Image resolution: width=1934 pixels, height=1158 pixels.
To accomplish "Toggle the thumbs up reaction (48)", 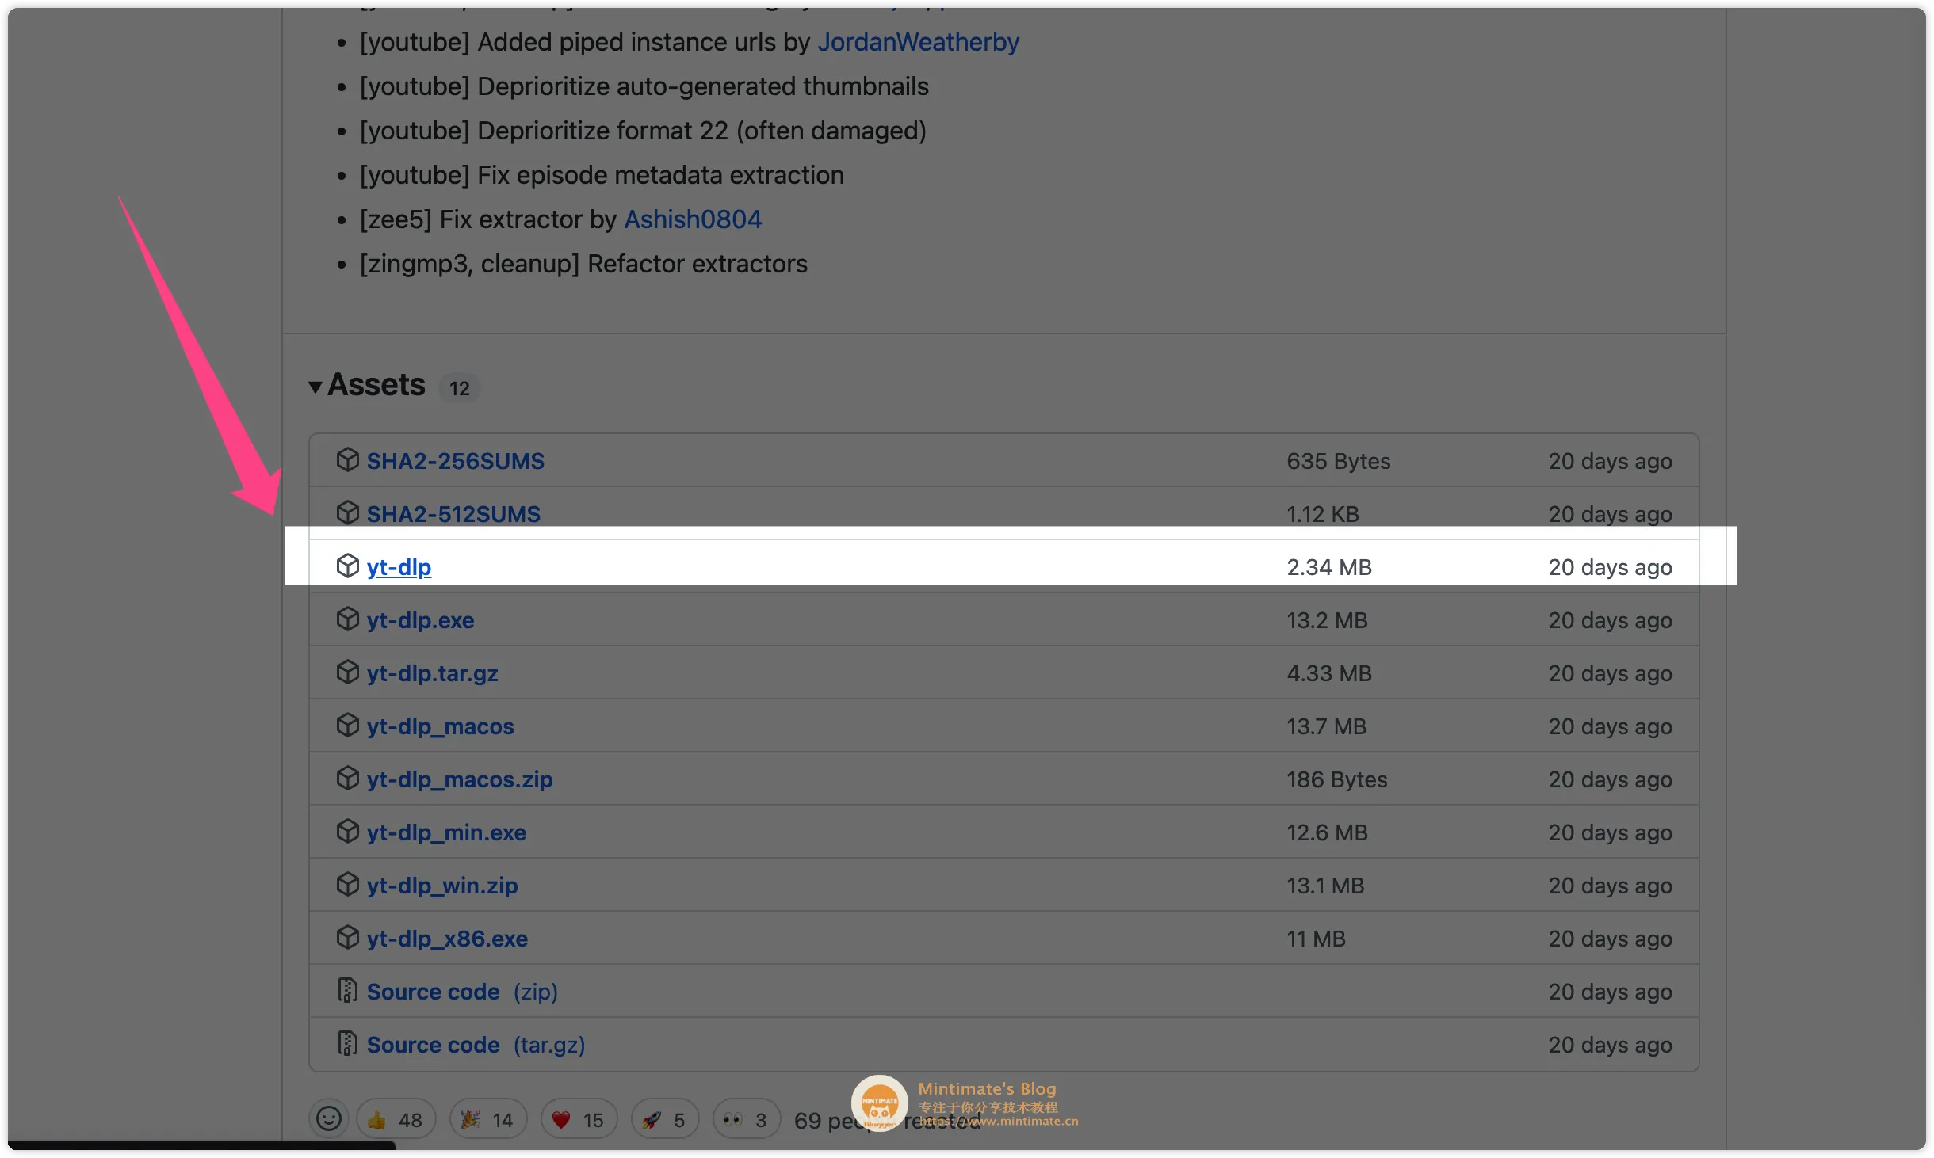I will [396, 1120].
